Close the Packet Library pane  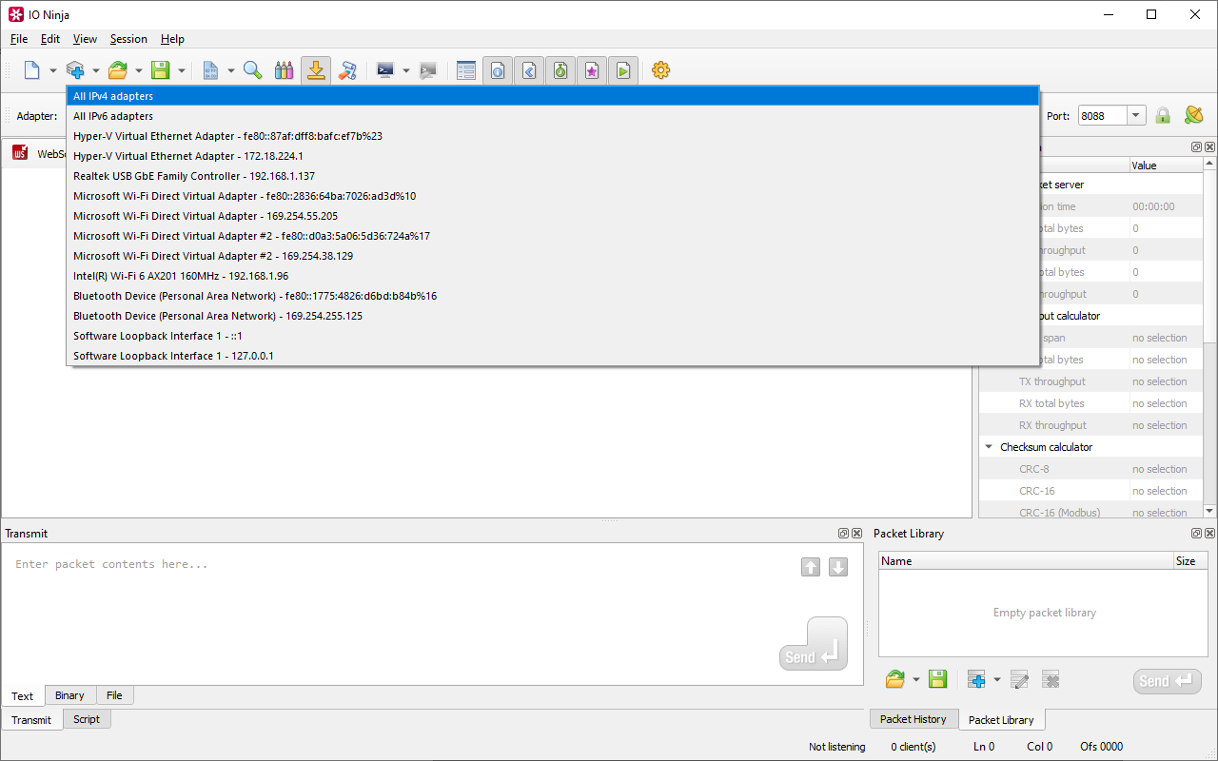1209,534
